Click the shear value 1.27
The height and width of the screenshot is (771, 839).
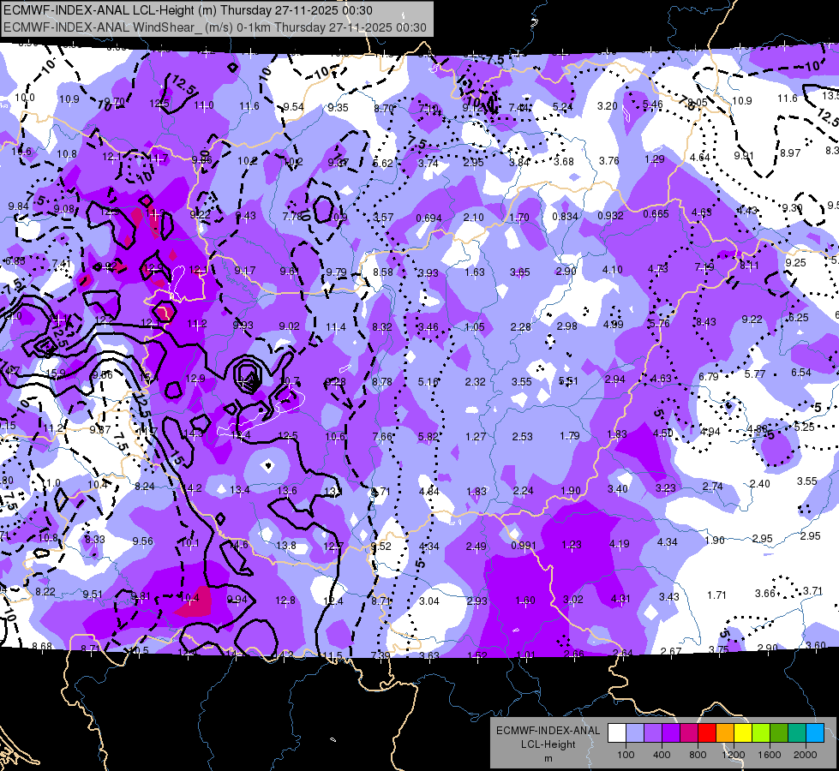[x=476, y=437]
